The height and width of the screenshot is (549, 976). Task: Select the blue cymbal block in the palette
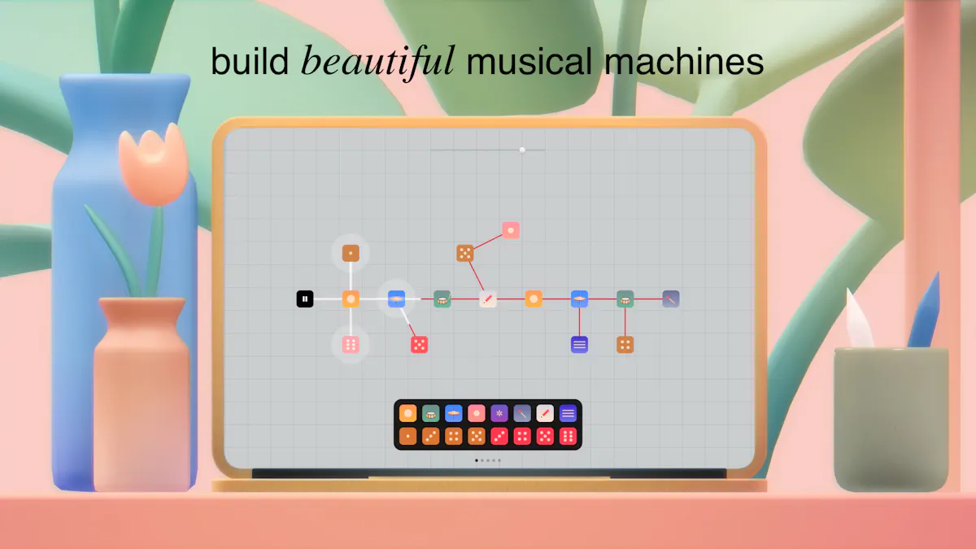click(x=454, y=414)
